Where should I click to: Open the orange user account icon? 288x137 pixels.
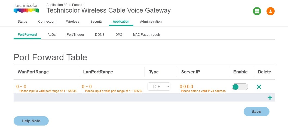(270, 11)
